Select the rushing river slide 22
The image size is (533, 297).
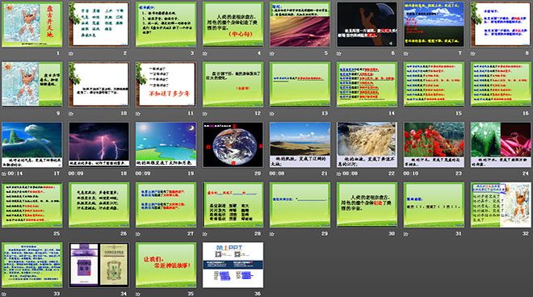click(367, 144)
